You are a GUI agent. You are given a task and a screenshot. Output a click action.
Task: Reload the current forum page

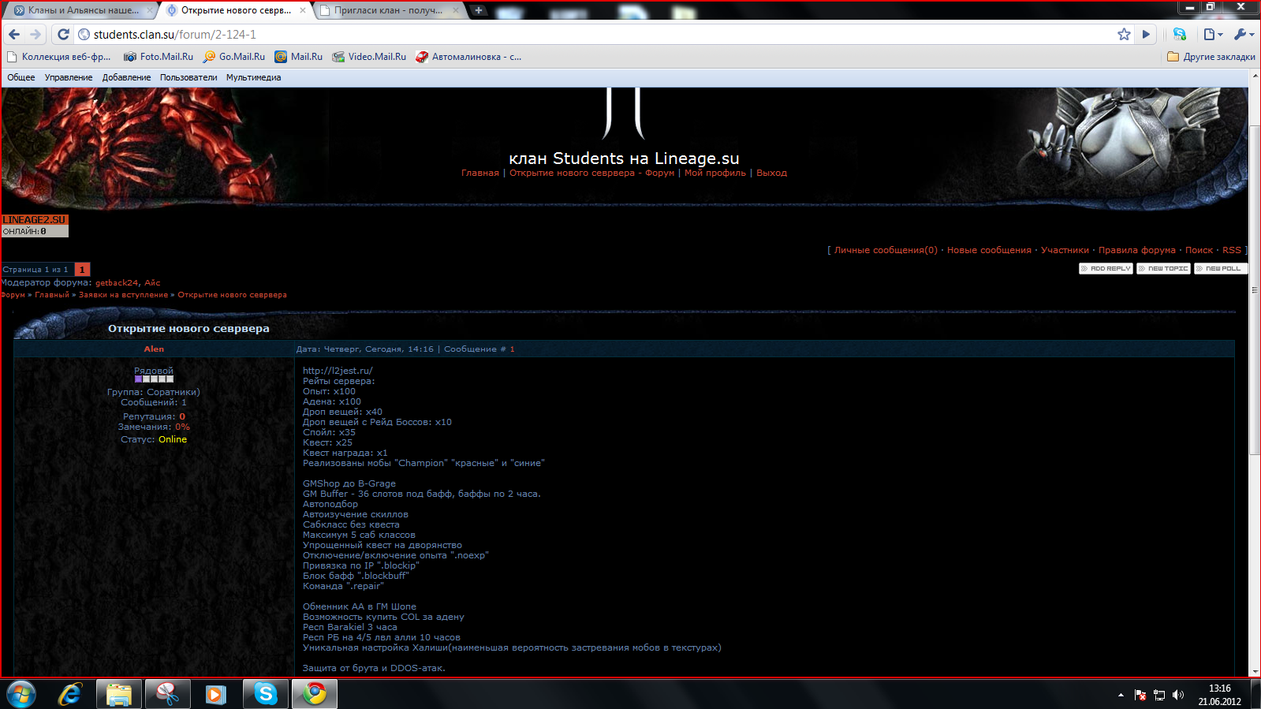click(64, 35)
